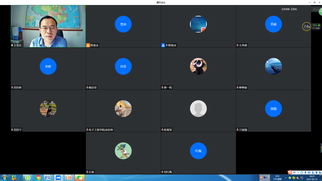Click the 360 browser taskbar icon
Viewport: 322px width, 181px height.
[x=27, y=178]
